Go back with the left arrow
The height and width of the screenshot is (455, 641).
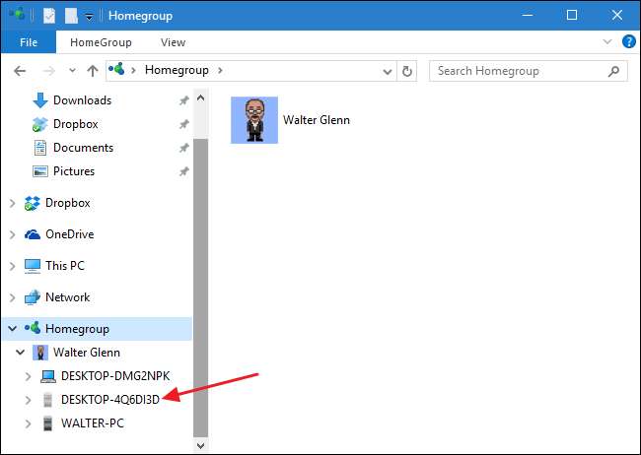pos(20,71)
